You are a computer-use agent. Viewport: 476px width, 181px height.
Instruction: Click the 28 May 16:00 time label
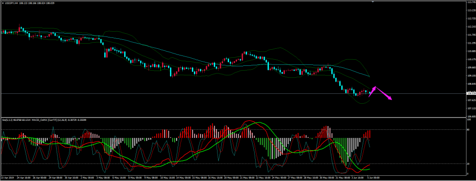point(311,178)
